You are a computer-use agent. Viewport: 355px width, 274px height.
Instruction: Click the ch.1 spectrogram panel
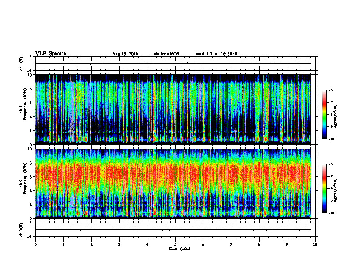(x=173, y=109)
